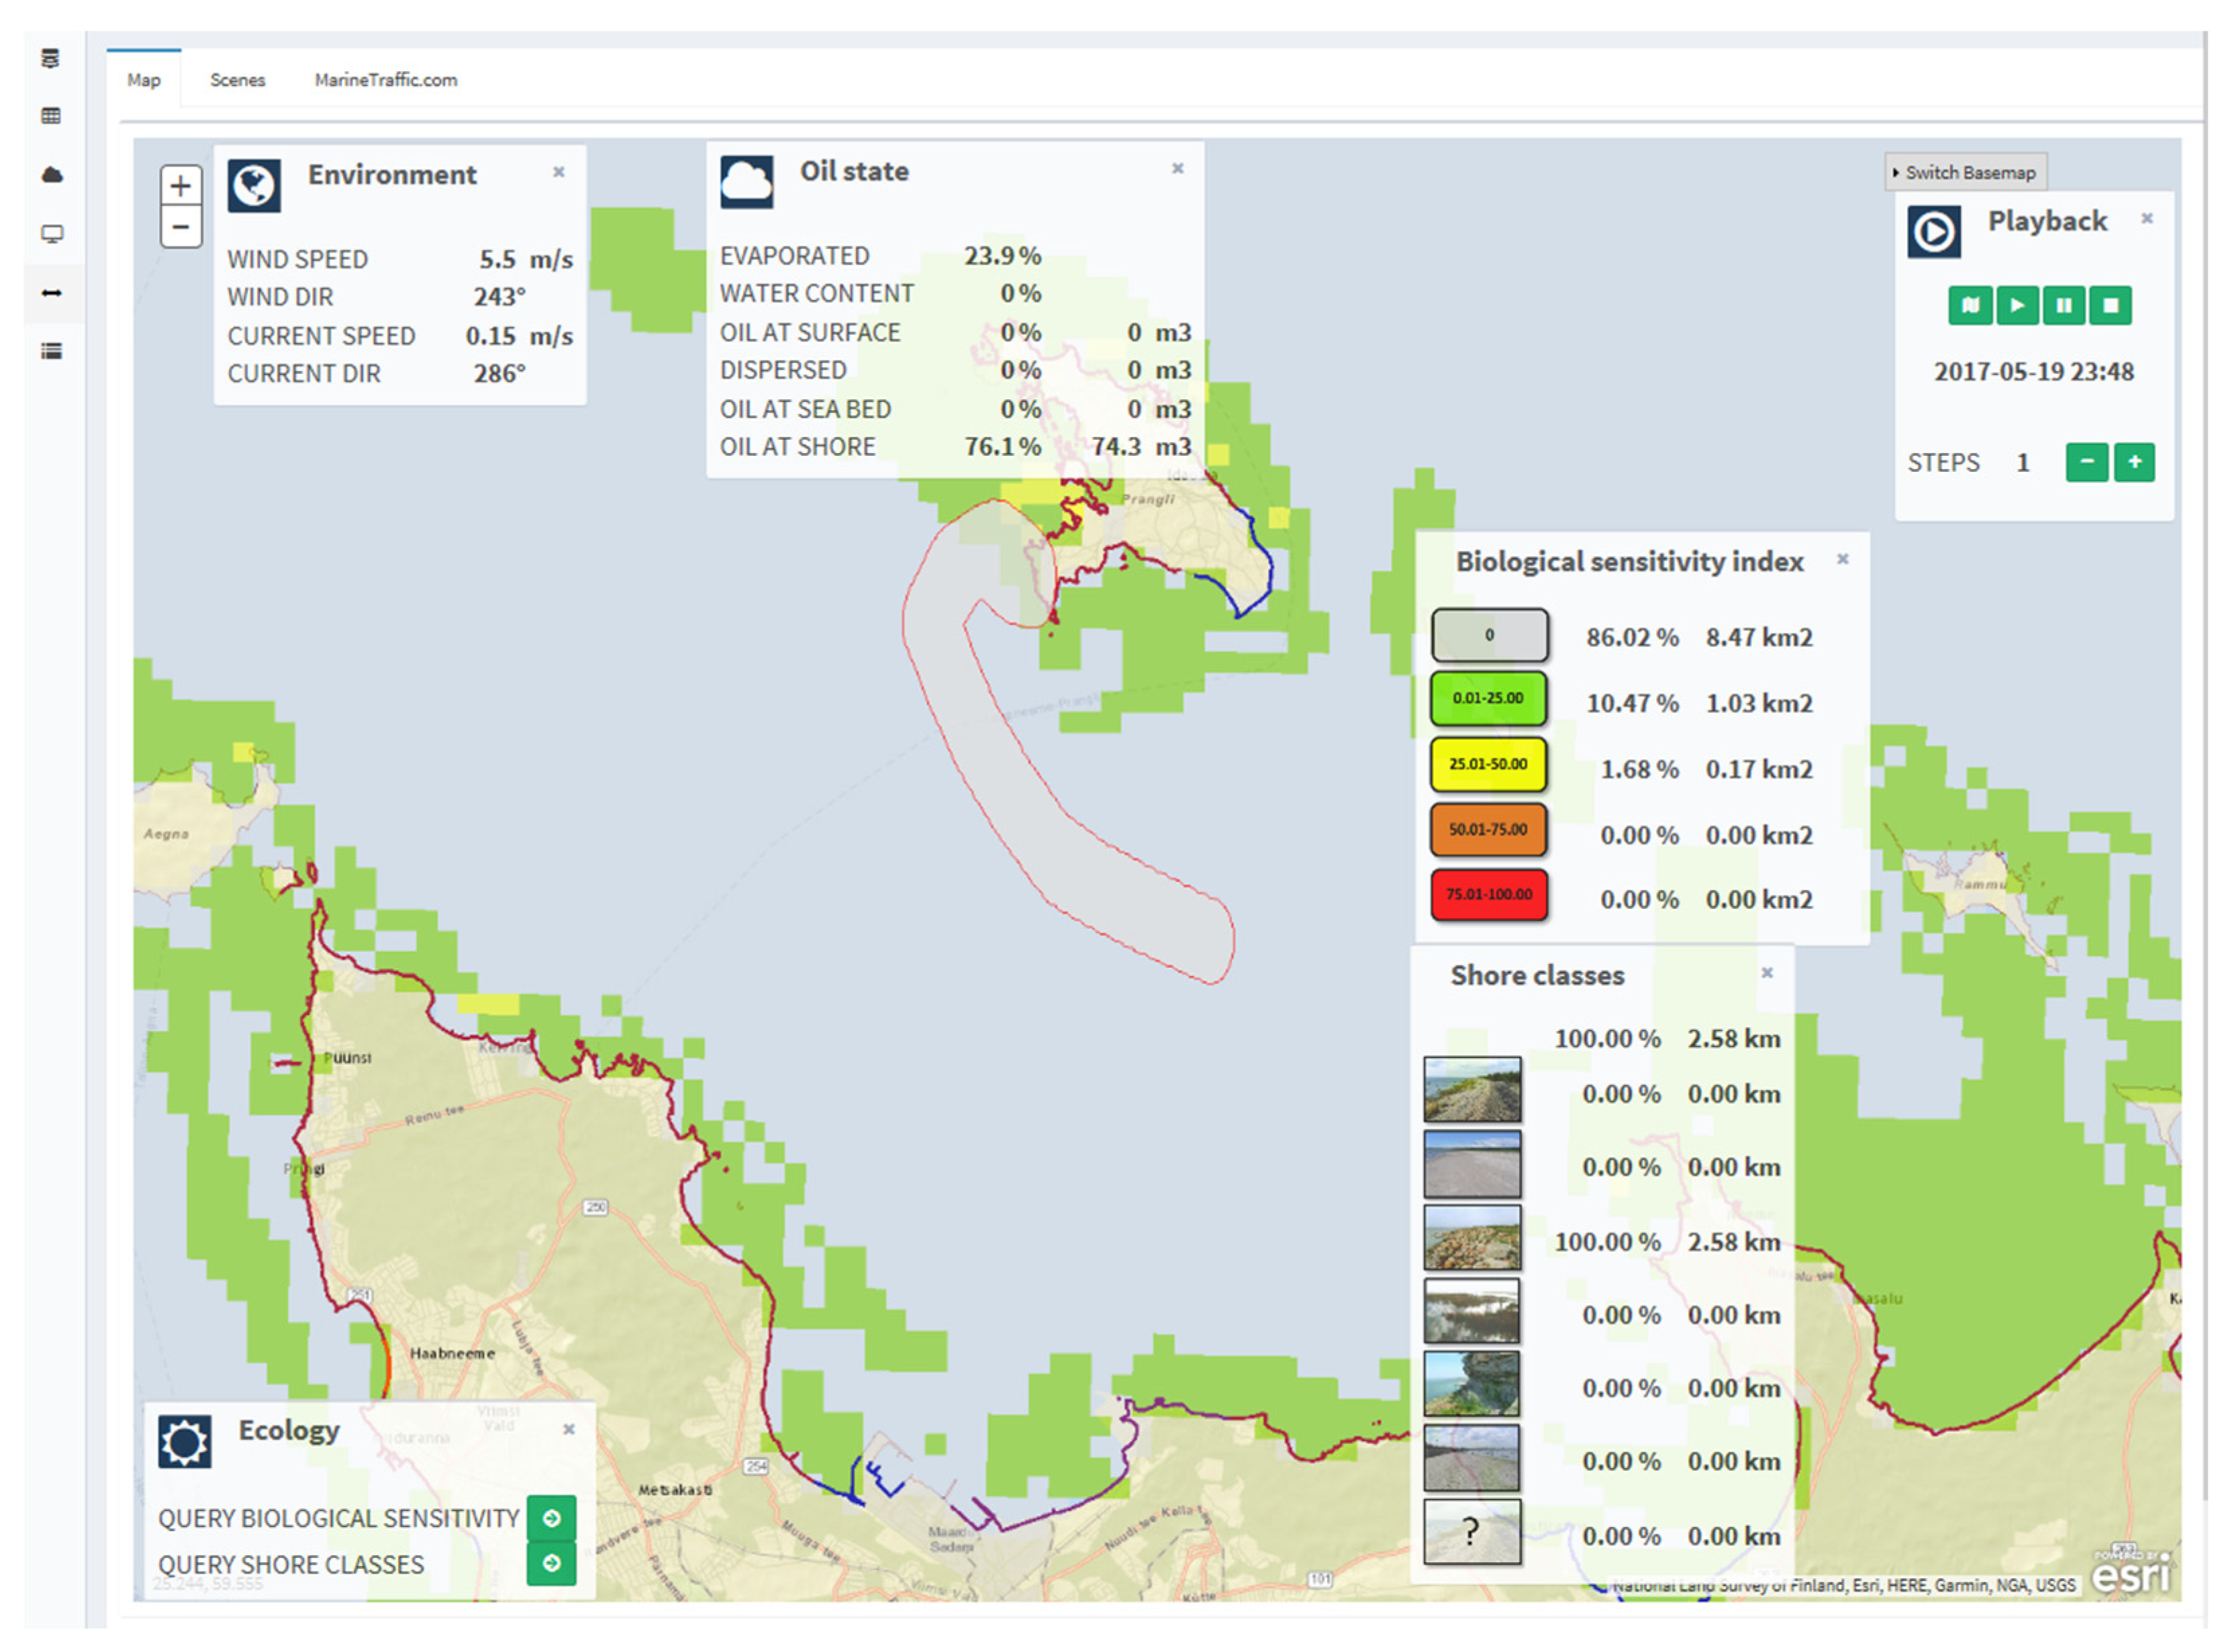The height and width of the screenshot is (1652, 2230).
Task: Open the MarineTraffic.com tab
Action: [385, 80]
